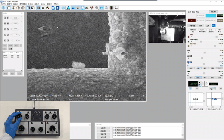224x140 pixels.
Task: Select scan speed preset 1 in toolbar
Action: tap(9, 8)
